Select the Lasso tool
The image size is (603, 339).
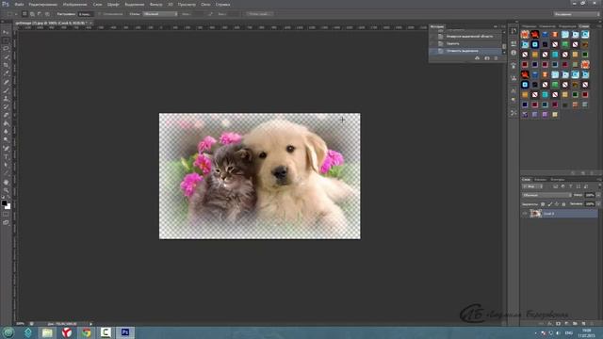click(6, 49)
